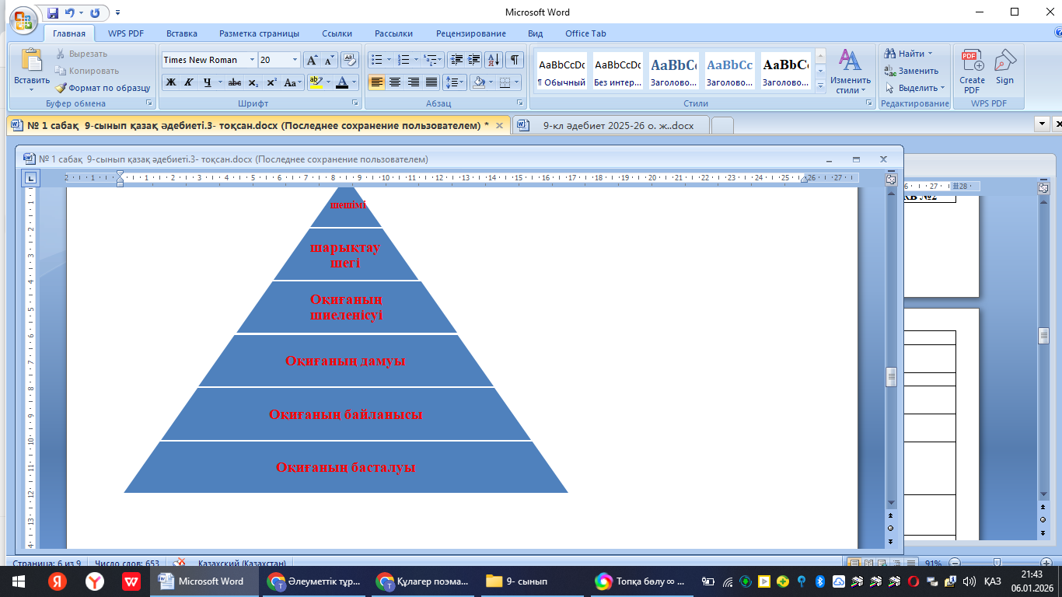Apply the Обычный style

point(561,71)
